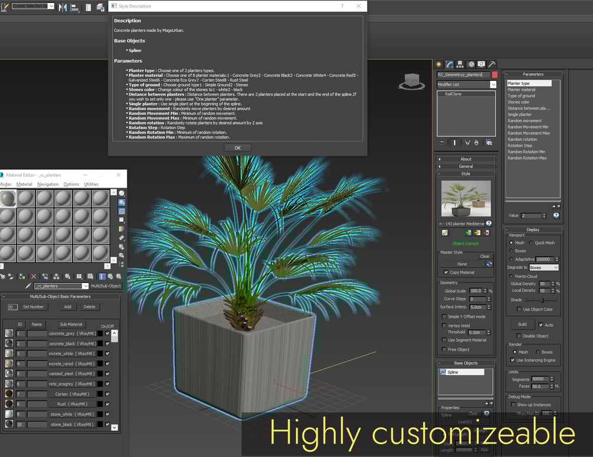Open the Style Editor notepad icon under the style preview
This screenshot has width=593, height=457.
(x=445, y=233)
